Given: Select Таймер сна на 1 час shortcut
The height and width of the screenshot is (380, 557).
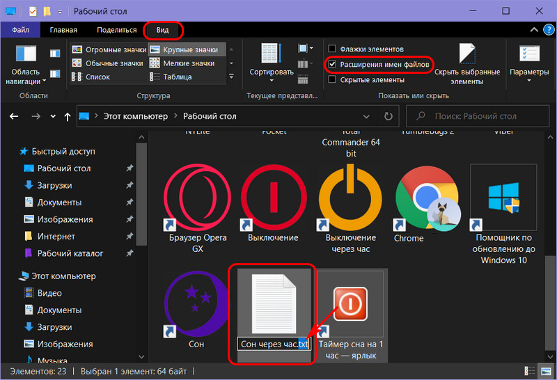Looking at the screenshot, I should pyautogui.click(x=351, y=315).
